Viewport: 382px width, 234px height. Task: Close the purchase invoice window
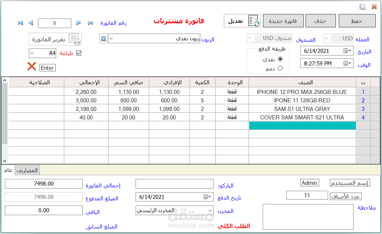[374, 7]
